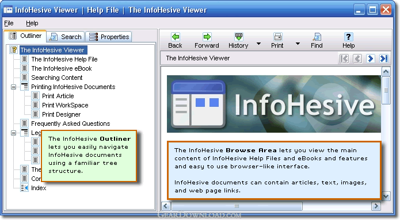Click the horizontal scrollbar right arrow
The width and height of the screenshot is (400, 220).
click(376, 206)
